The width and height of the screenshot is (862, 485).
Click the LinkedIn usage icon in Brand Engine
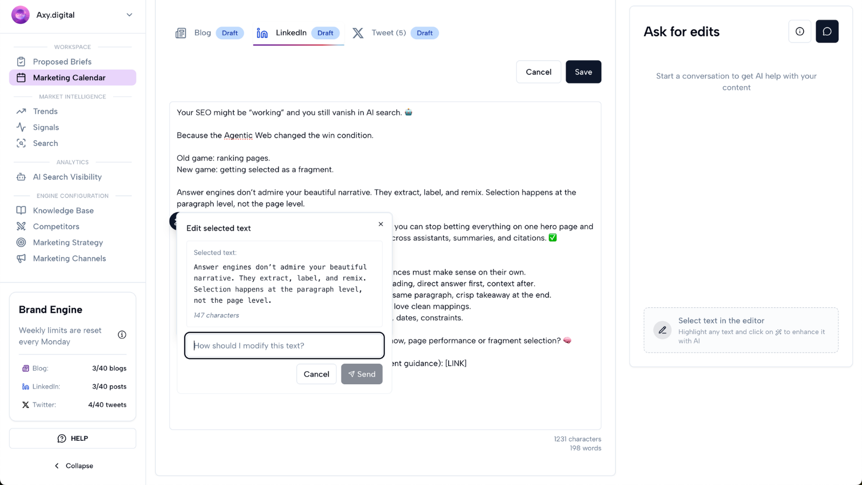25,386
